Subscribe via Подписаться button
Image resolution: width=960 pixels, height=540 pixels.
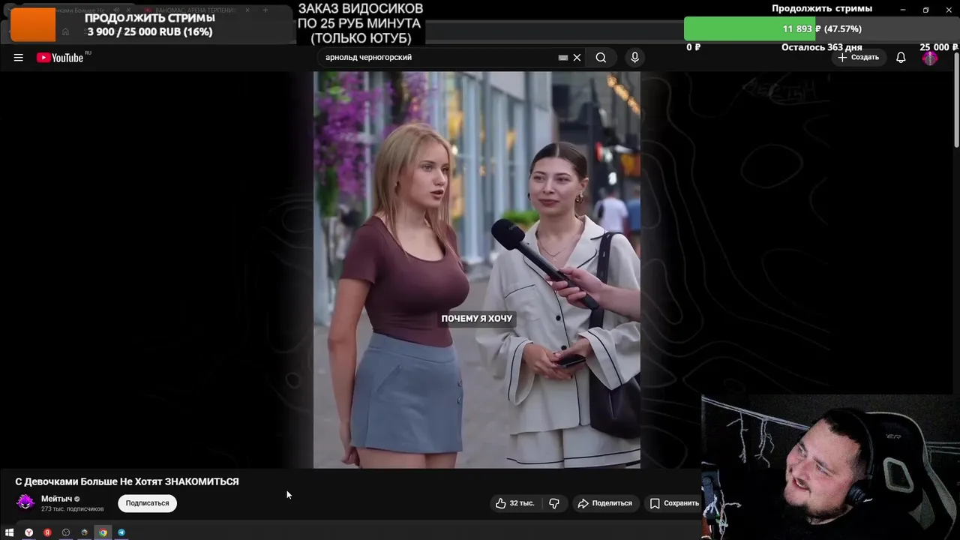point(147,503)
